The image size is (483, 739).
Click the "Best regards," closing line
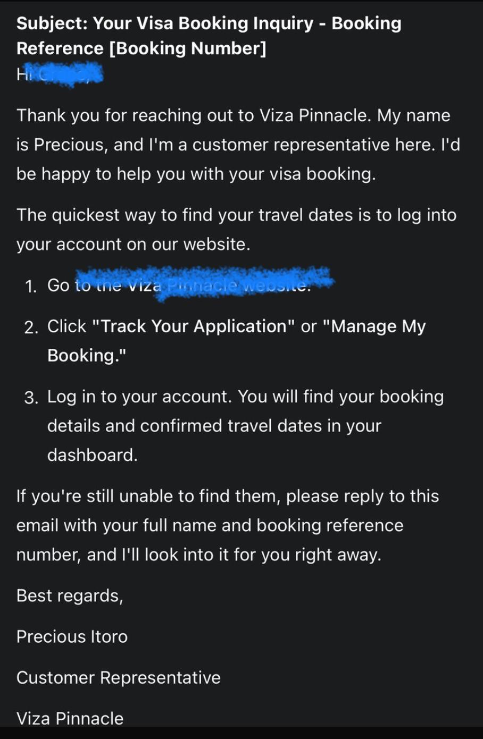tap(70, 596)
